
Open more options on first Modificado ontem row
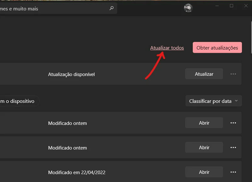pyautogui.click(x=233, y=123)
